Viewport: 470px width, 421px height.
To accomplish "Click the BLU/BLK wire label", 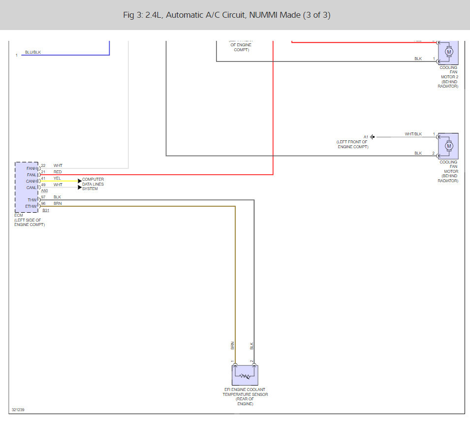I will 33,52.
